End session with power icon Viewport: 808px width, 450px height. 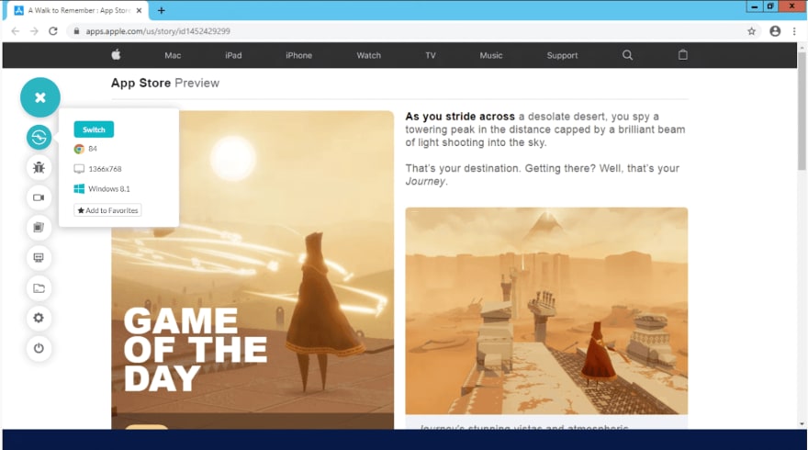pyautogui.click(x=39, y=348)
